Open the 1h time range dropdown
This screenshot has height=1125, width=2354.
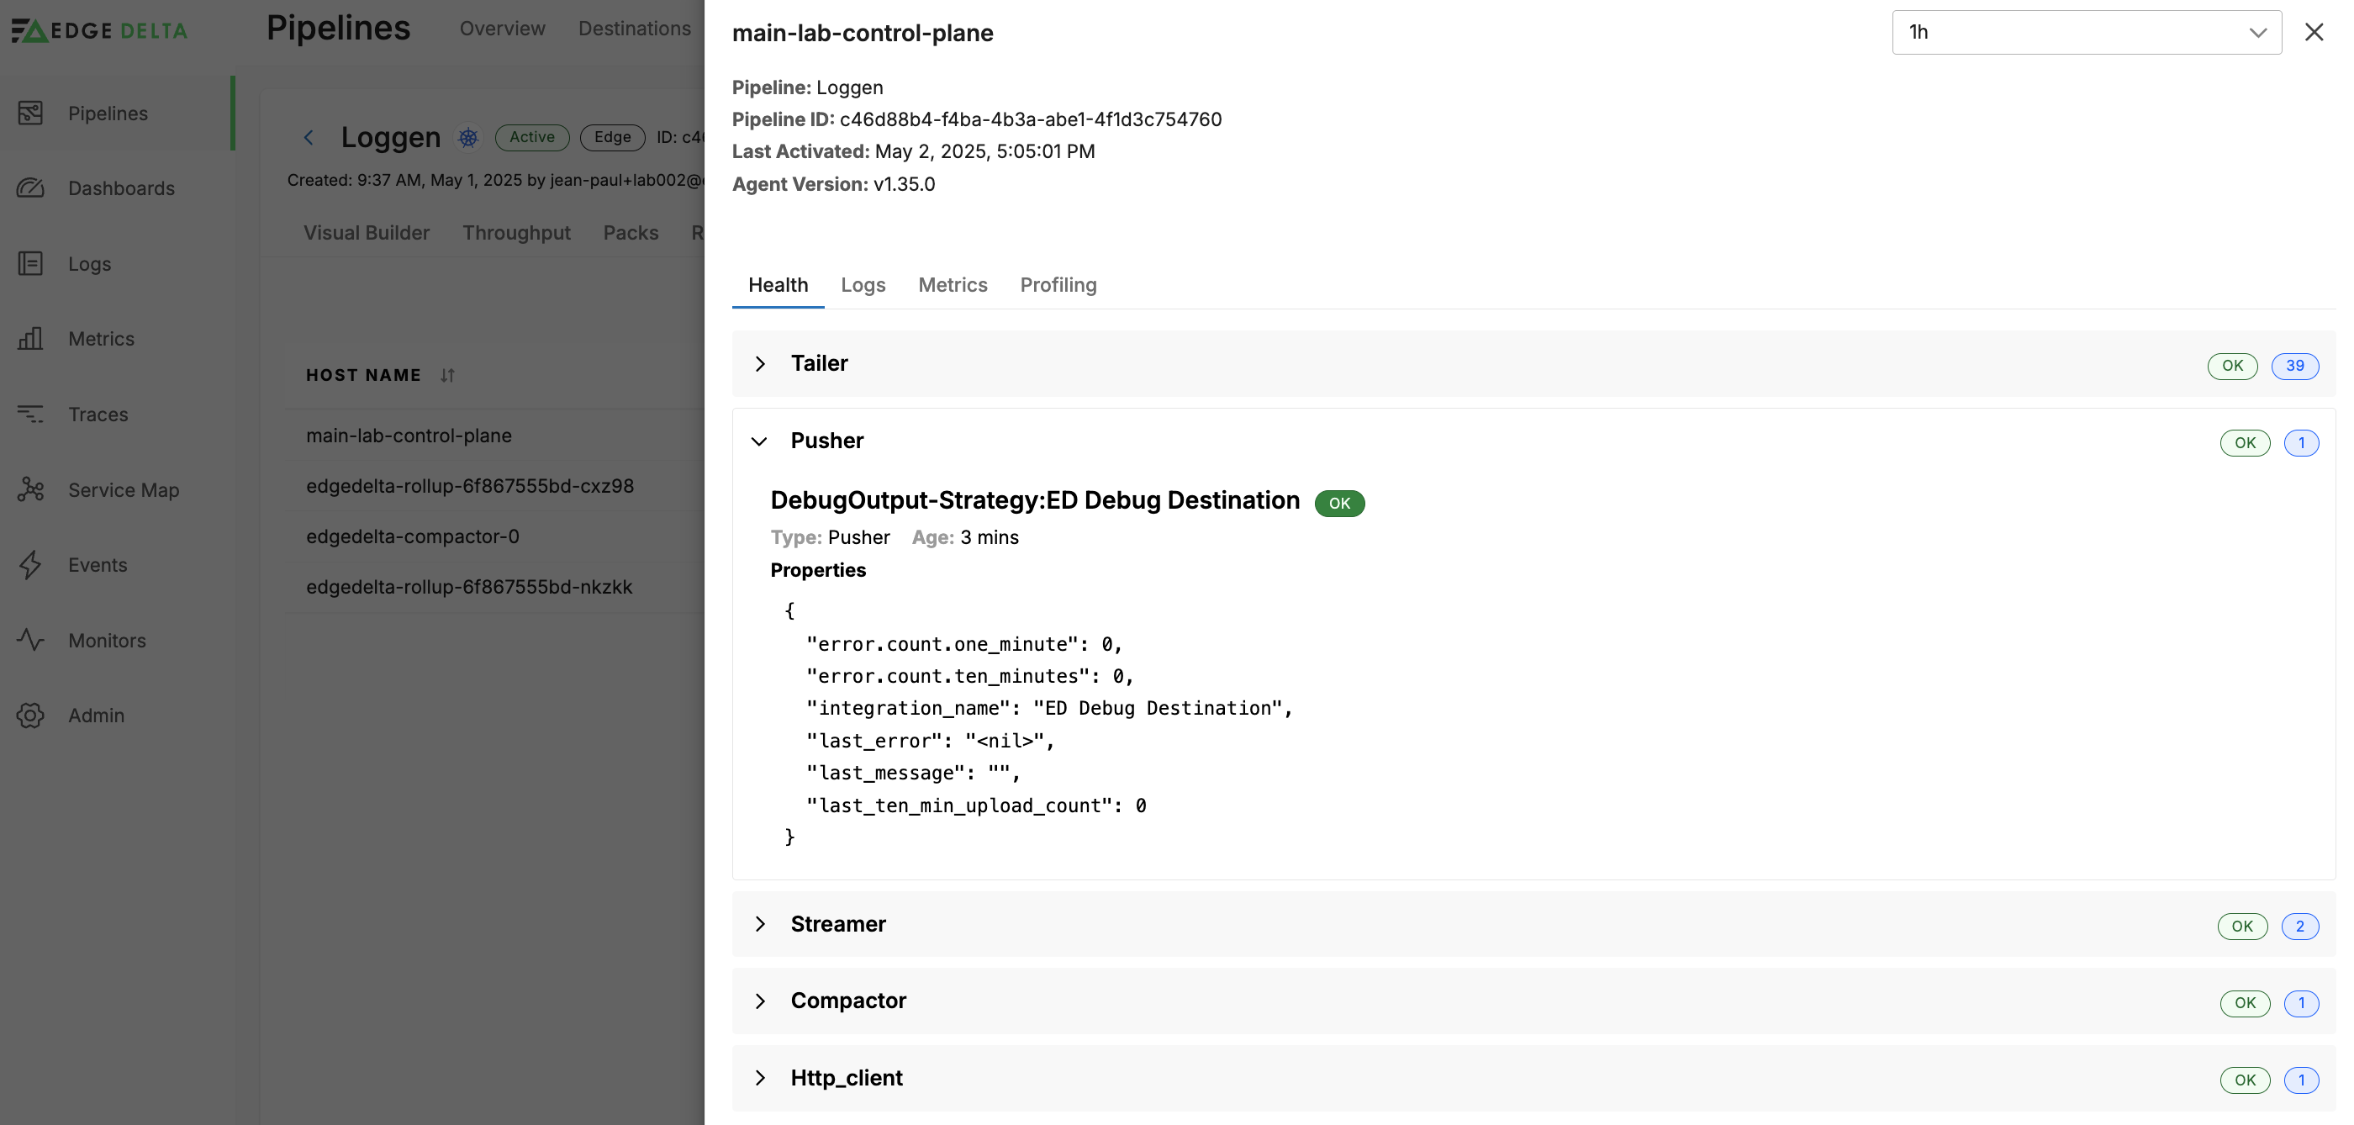tap(2087, 32)
